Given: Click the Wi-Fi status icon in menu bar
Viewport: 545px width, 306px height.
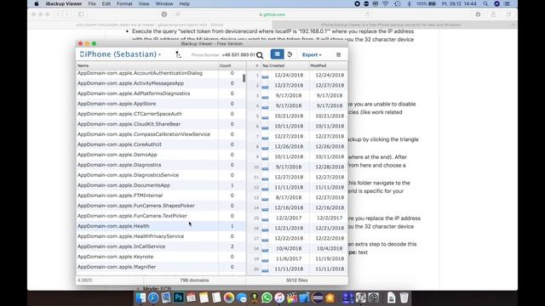Looking at the screenshot, I should (x=386, y=3).
